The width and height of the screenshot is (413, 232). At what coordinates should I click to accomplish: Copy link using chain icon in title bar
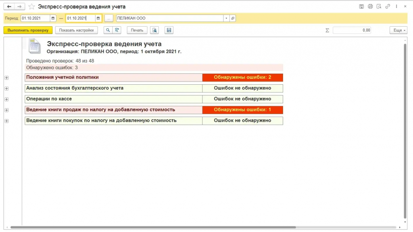[388, 6]
